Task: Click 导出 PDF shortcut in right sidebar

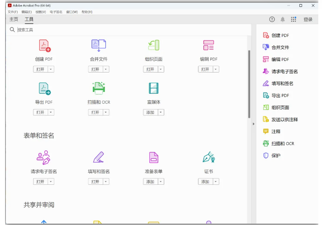Action: (x=276, y=95)
